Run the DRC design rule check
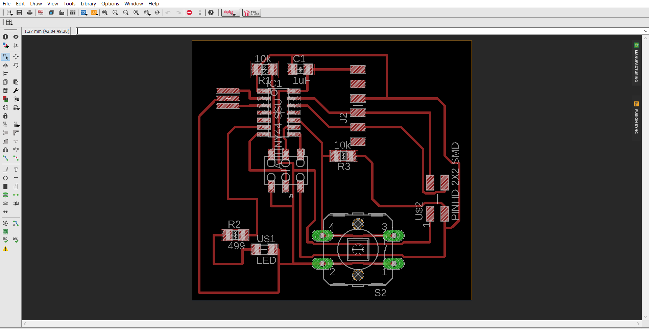The height and width of the screenshot is (329, 649). point(16,239)
